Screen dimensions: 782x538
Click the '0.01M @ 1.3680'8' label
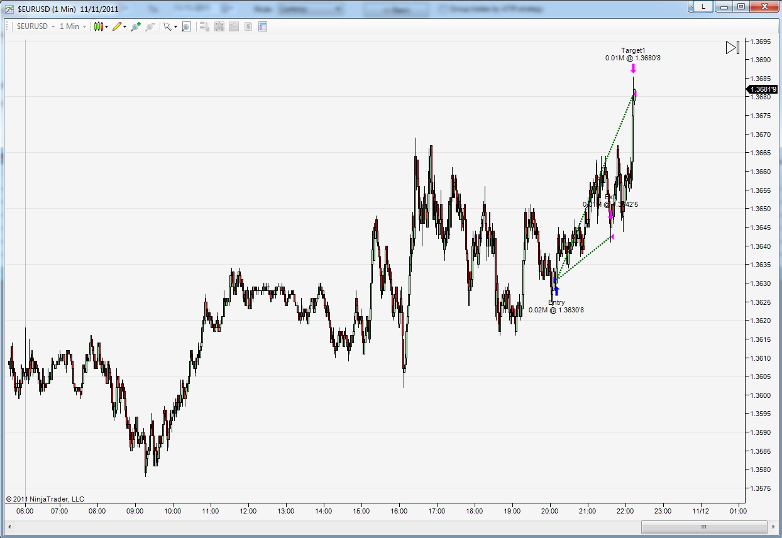(x=633, y=58)
